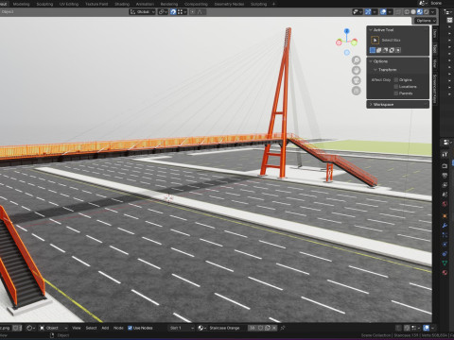Open the Global transform orientation dropdown
This screenshot has height=340, width=454.
(142, 11)
